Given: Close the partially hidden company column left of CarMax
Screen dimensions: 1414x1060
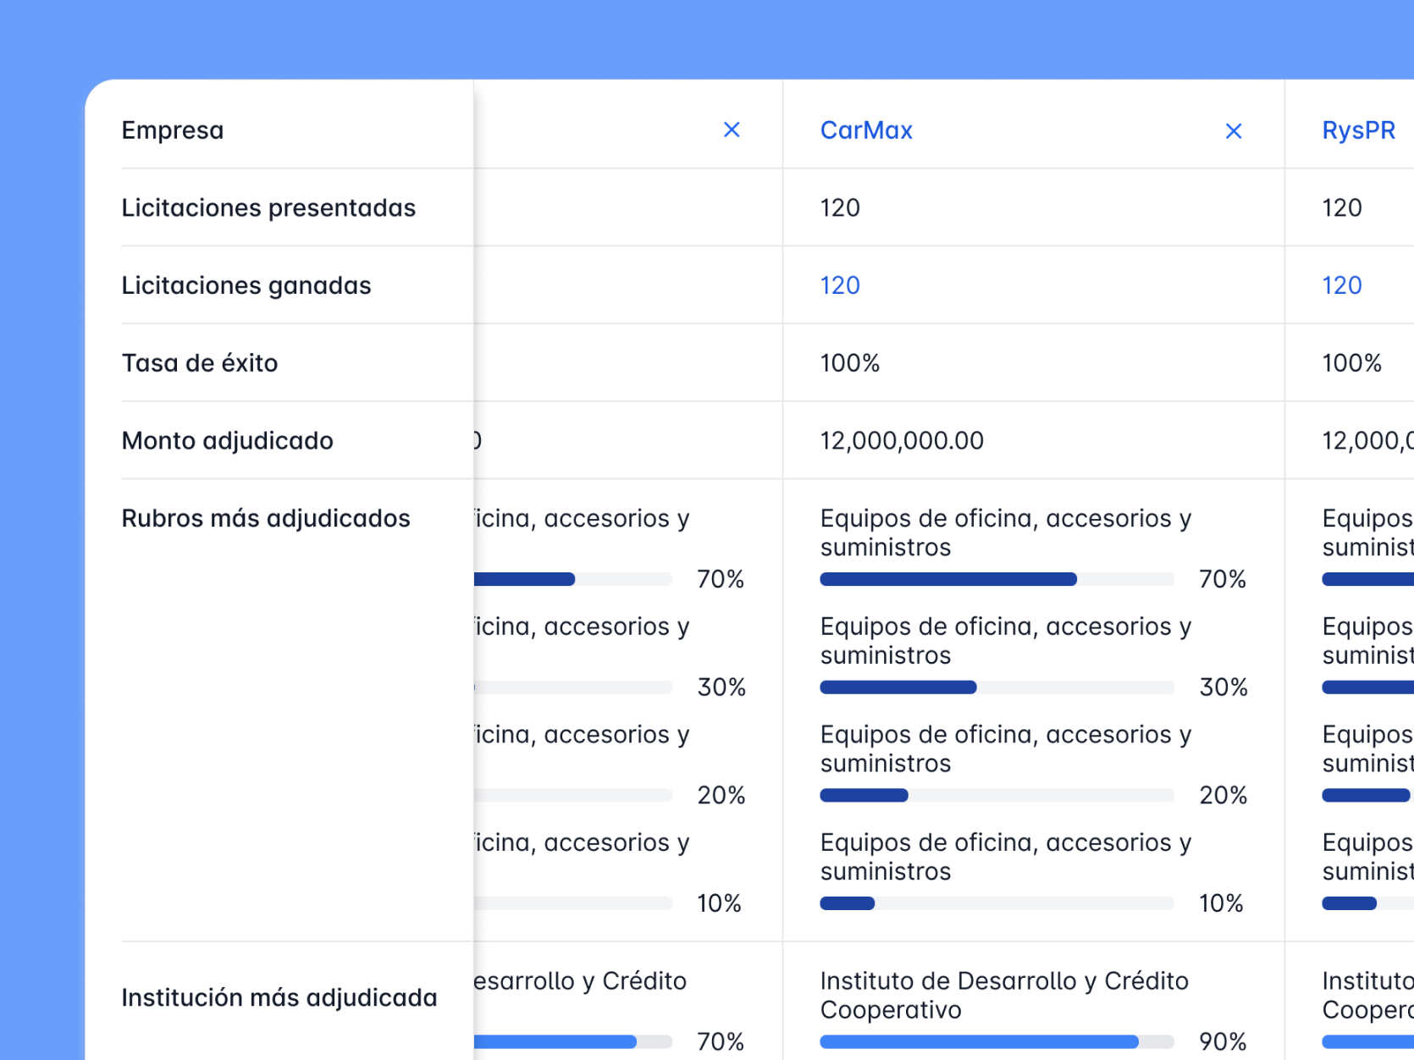Looking at the screenshot, I should tap(732, 130).
